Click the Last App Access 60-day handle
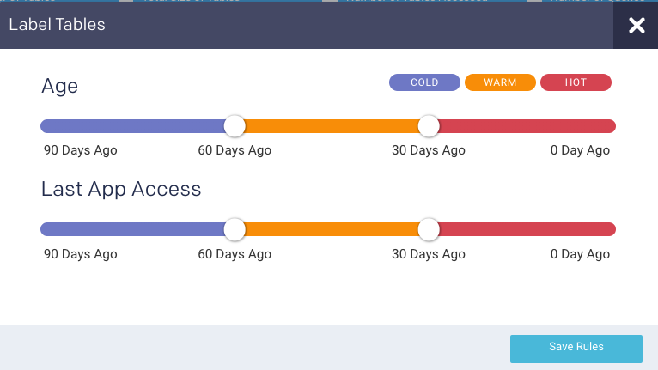This screenshot has width=658, height=370. pos(235,229)
